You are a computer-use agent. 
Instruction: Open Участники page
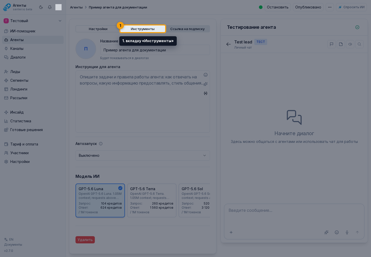33,153
